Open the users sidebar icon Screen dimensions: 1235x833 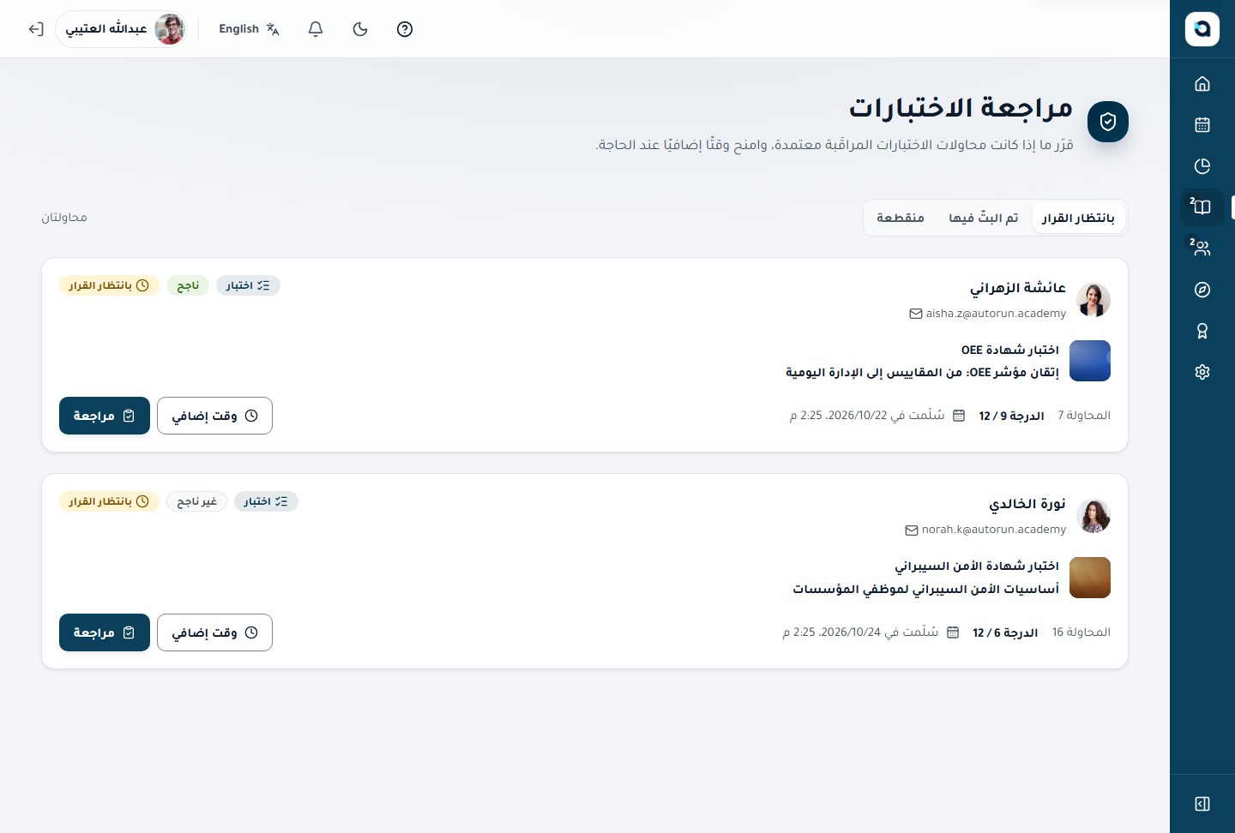[1202, 249]
